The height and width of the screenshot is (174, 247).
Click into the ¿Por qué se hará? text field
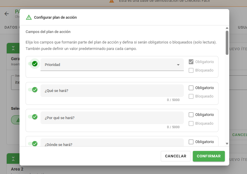pos(112,118)
